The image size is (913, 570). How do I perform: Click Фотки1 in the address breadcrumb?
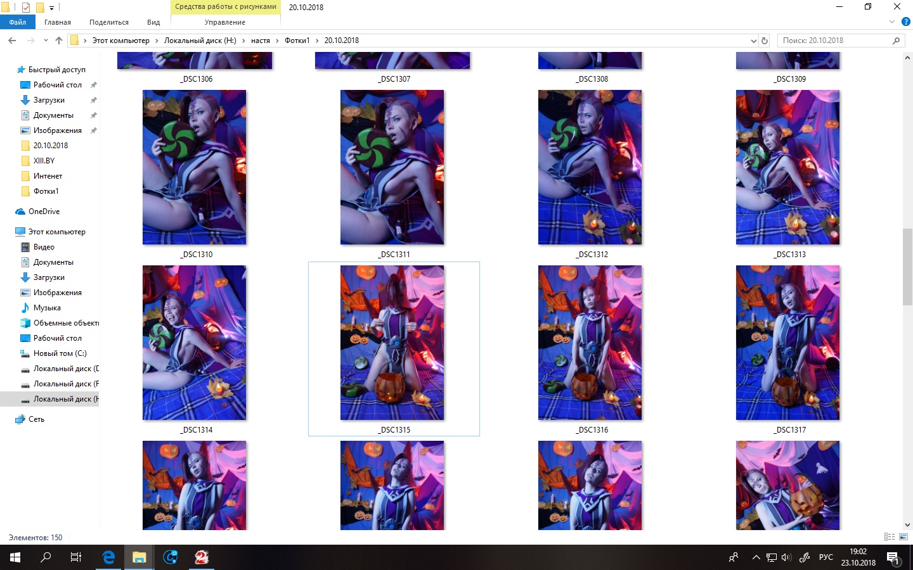[x=297, y=41]
